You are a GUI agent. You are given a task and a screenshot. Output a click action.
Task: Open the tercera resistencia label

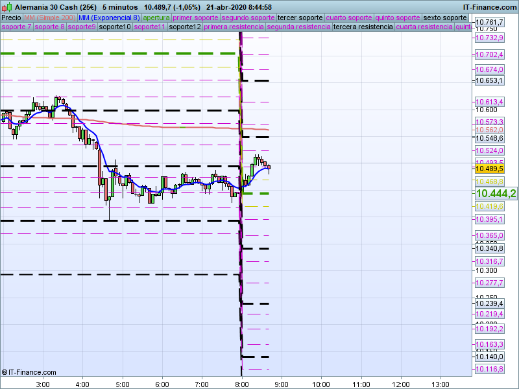click(x=363, y=27)
